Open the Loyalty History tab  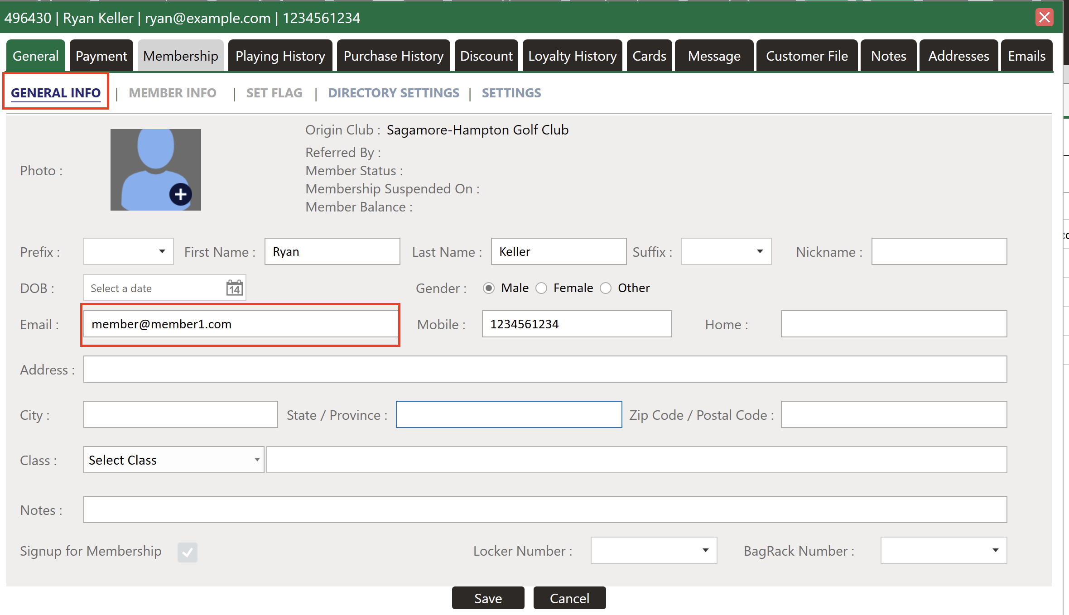(572, 56)
